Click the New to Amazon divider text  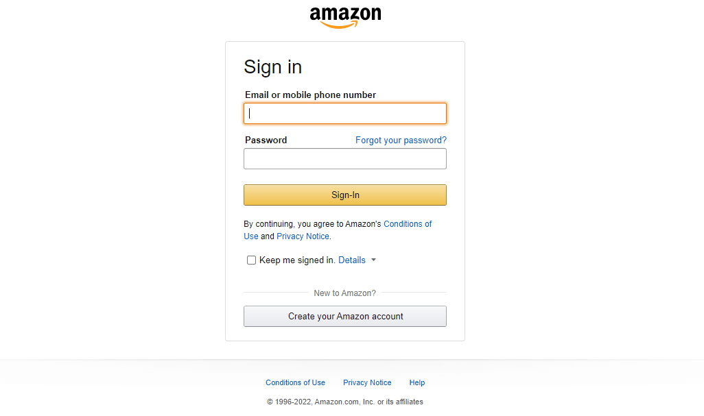click(x=344, y=293)
